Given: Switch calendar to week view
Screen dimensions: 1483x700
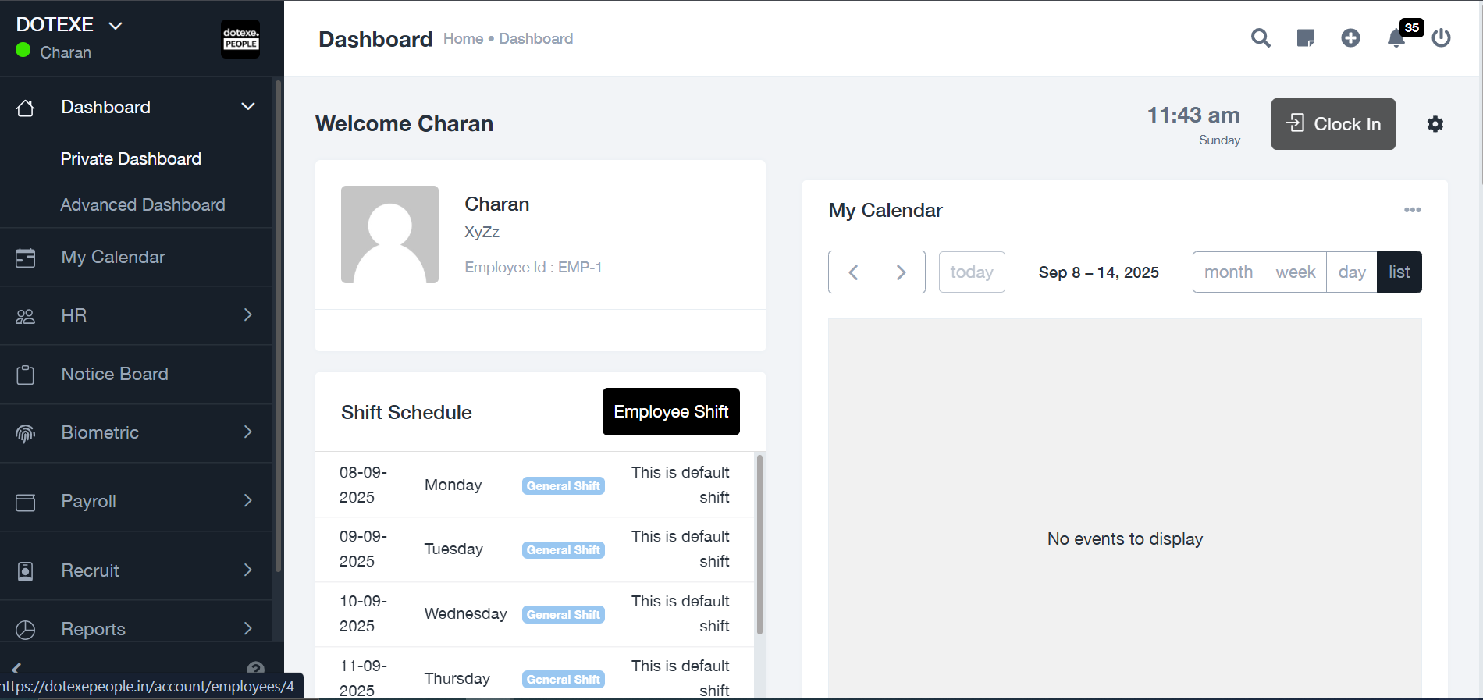Looking at the screenshot, I should 1295,272.
